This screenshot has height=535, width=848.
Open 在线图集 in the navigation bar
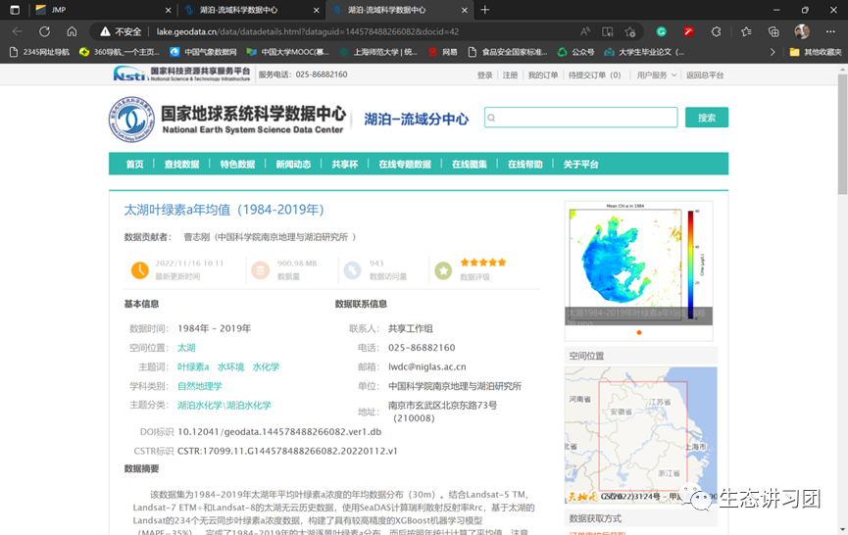point(470,165)
